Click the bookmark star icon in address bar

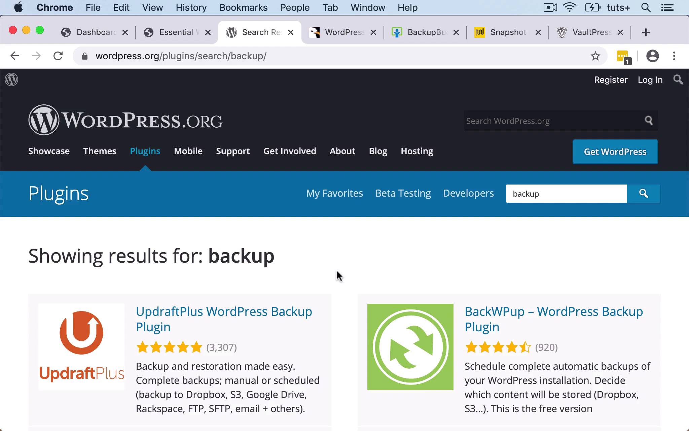pos(595,56)
